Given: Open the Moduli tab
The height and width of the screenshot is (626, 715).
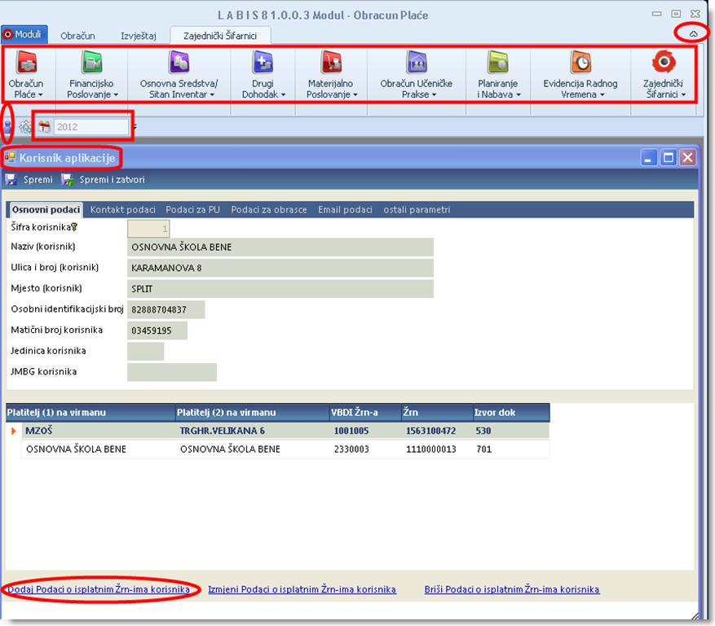Looking at the screenshot, I should [24, 34].
